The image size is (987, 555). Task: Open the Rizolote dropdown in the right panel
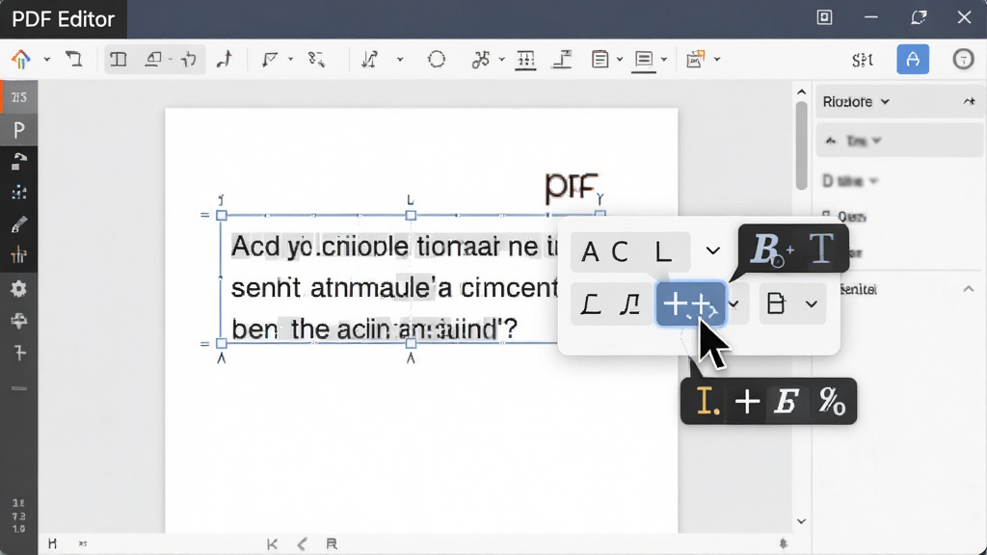point(856,102)
